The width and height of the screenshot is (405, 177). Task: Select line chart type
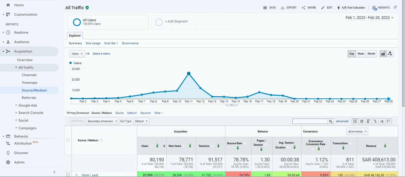tap(383, 54)
